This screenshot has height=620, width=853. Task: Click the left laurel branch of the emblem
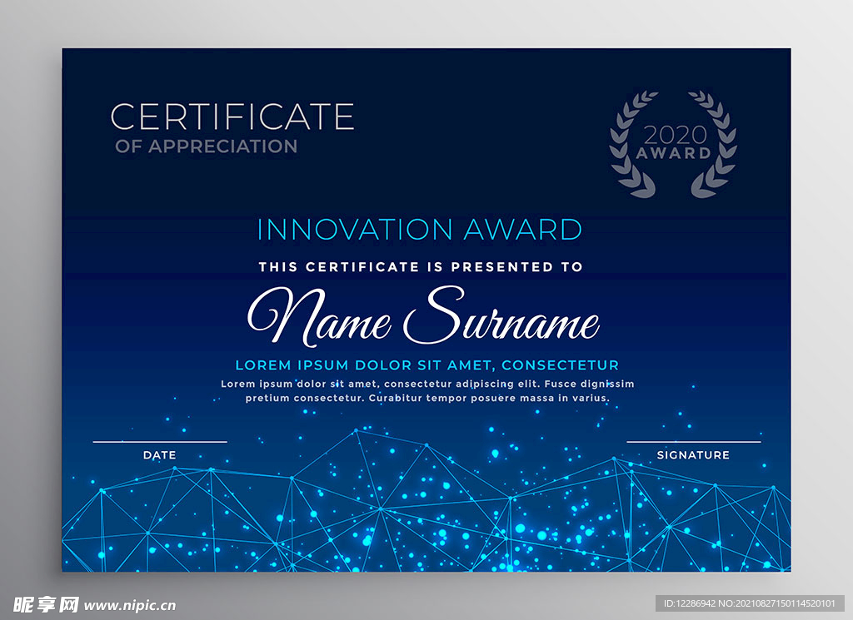coord(634,144)
